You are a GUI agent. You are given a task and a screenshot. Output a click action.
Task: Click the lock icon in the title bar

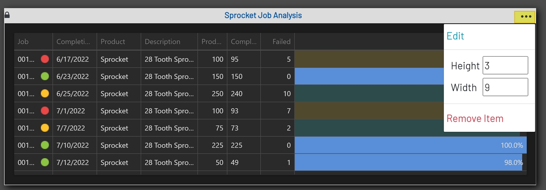pyautogui.click(x=7, y=15)
